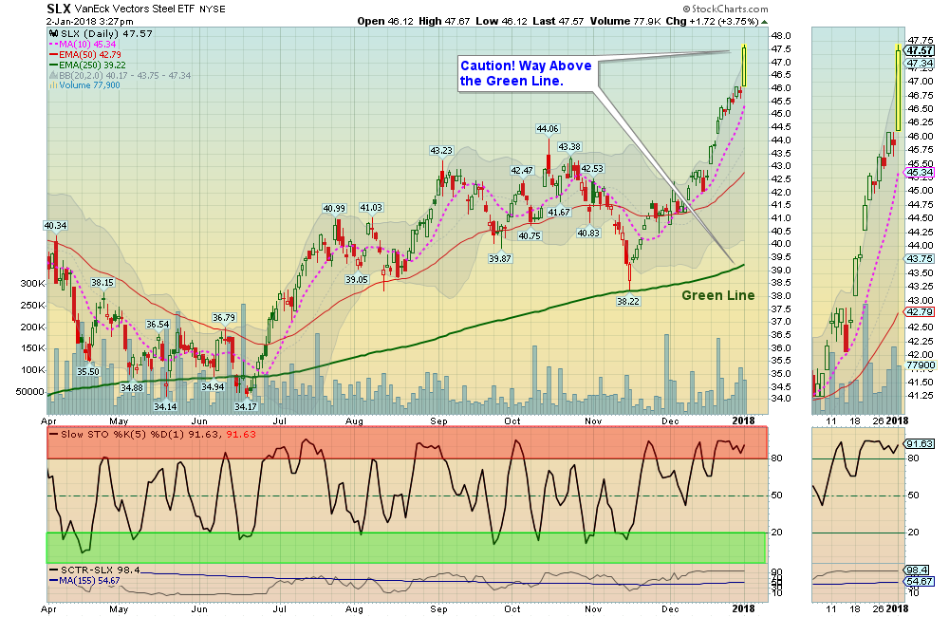The width and height of the screenshot is (949, 617).
Task: Click the Chg +1.72 (+3.75%) readout
Action: [712, 21]
